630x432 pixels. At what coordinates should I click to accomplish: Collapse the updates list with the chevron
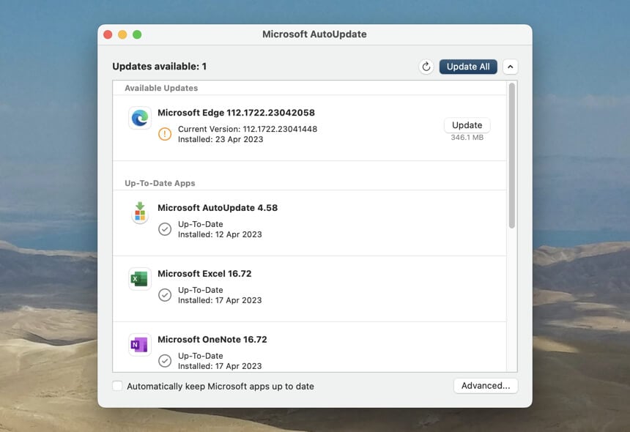click(x=511, y=67)
